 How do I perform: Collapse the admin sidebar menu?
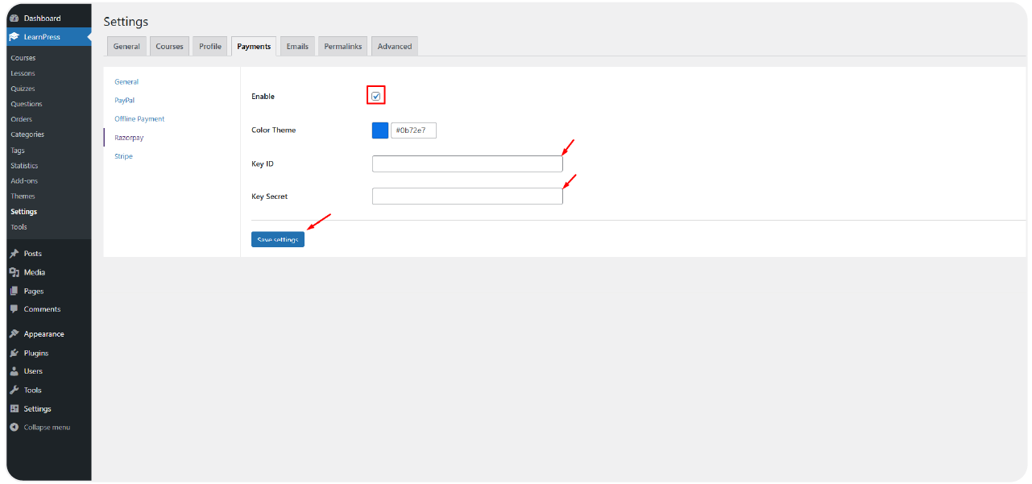coord(46,427)
